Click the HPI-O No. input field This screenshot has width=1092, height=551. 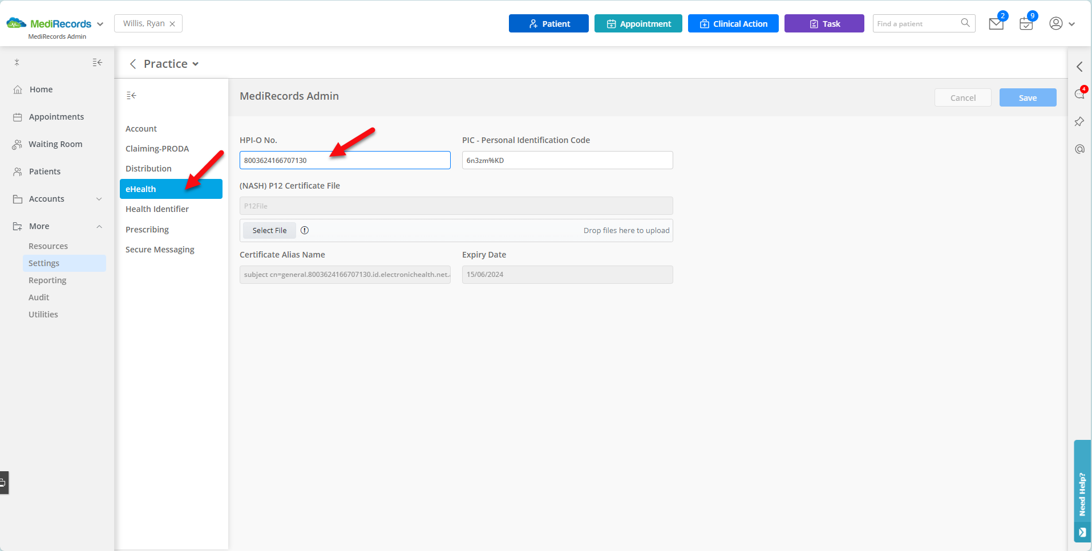[x=345, y=160]
